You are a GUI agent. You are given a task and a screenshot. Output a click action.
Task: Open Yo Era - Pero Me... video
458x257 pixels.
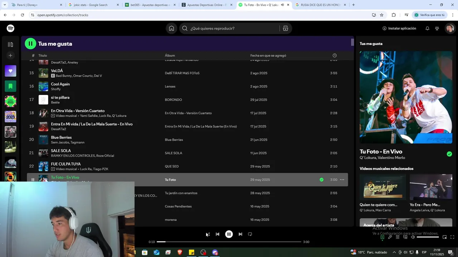(x=431, y=187)
